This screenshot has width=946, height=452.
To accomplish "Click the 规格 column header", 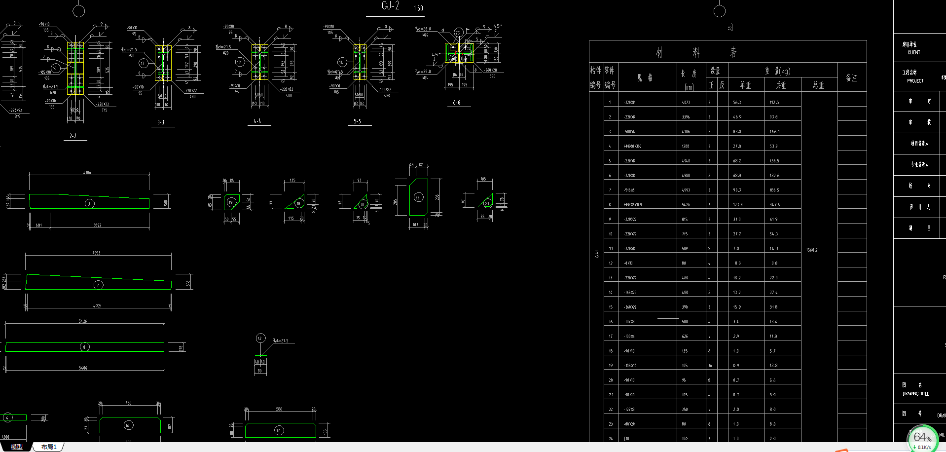I will click(x=645, y=77).
